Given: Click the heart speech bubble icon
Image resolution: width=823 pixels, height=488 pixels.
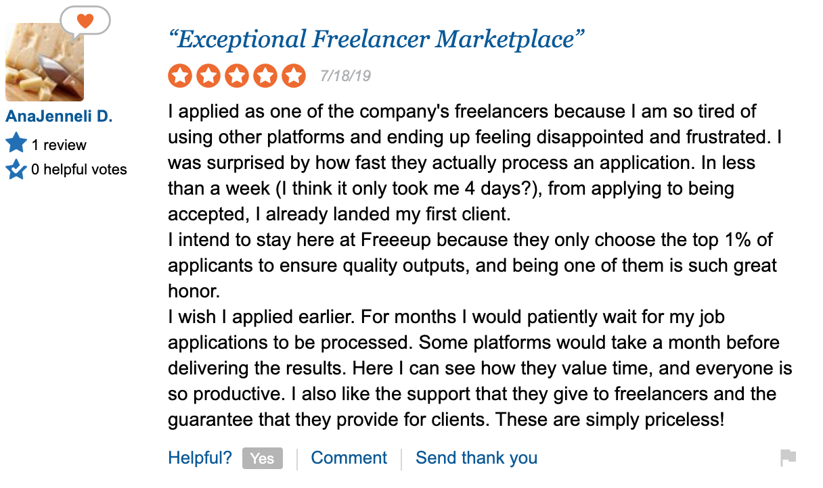Looking at the screenshot, I should [85, 20].
